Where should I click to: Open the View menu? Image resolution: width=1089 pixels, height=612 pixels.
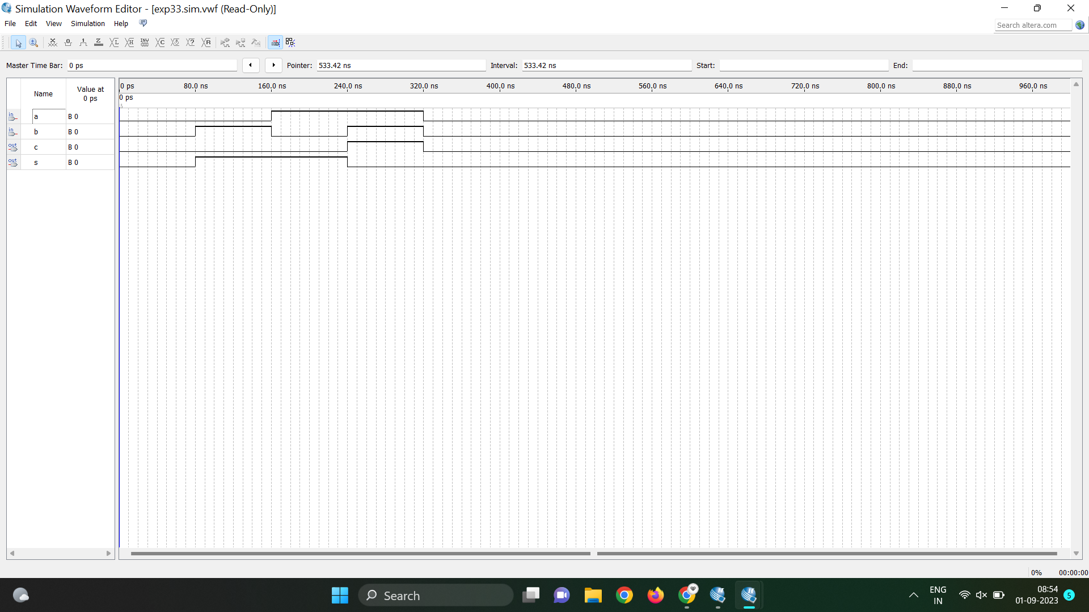tap(53, 23)
